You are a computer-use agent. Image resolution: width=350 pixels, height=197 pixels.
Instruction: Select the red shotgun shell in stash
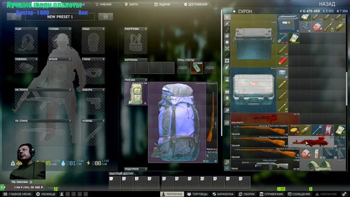point(283,61)
